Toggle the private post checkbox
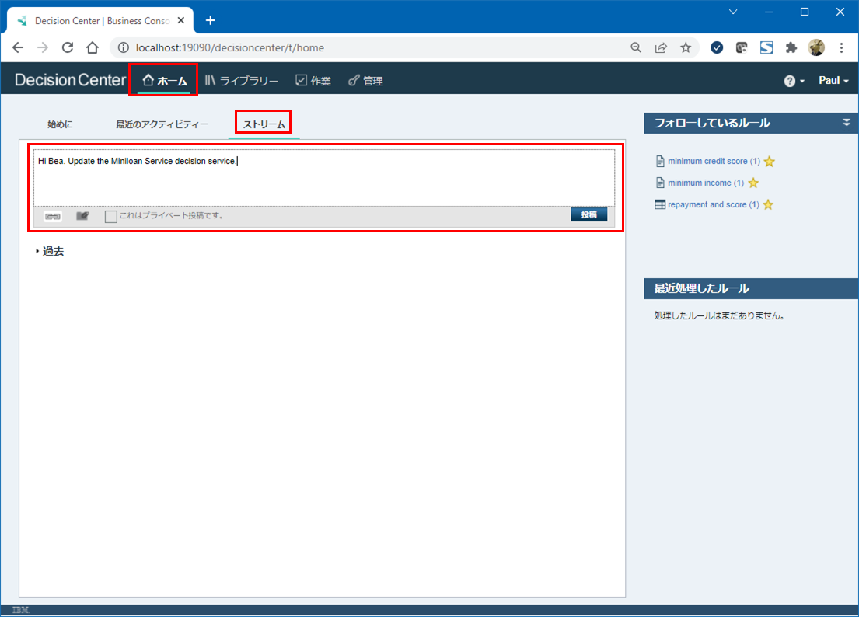The image size is (859, 617). pos(110,216)
